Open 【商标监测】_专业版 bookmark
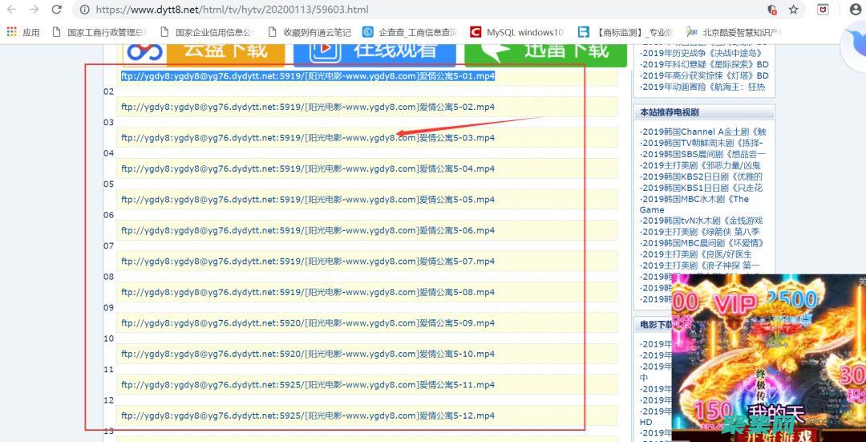The height and width of the screenshot is (442, 866). click(625, 32)
